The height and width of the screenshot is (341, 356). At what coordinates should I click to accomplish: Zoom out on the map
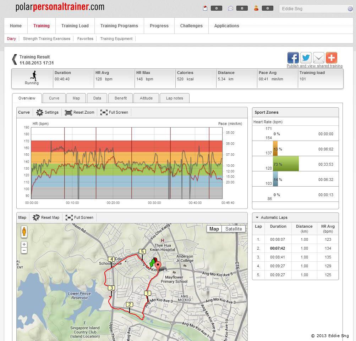click(x=24, y=250)
